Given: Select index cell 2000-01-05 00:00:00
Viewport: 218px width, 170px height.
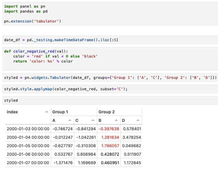Looking at the screenshot, I should pyautogui.click(x=28, y=146).
